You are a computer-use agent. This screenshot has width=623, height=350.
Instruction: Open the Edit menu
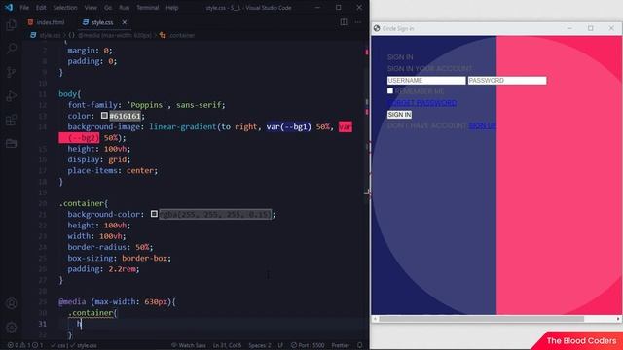(41, 8)
